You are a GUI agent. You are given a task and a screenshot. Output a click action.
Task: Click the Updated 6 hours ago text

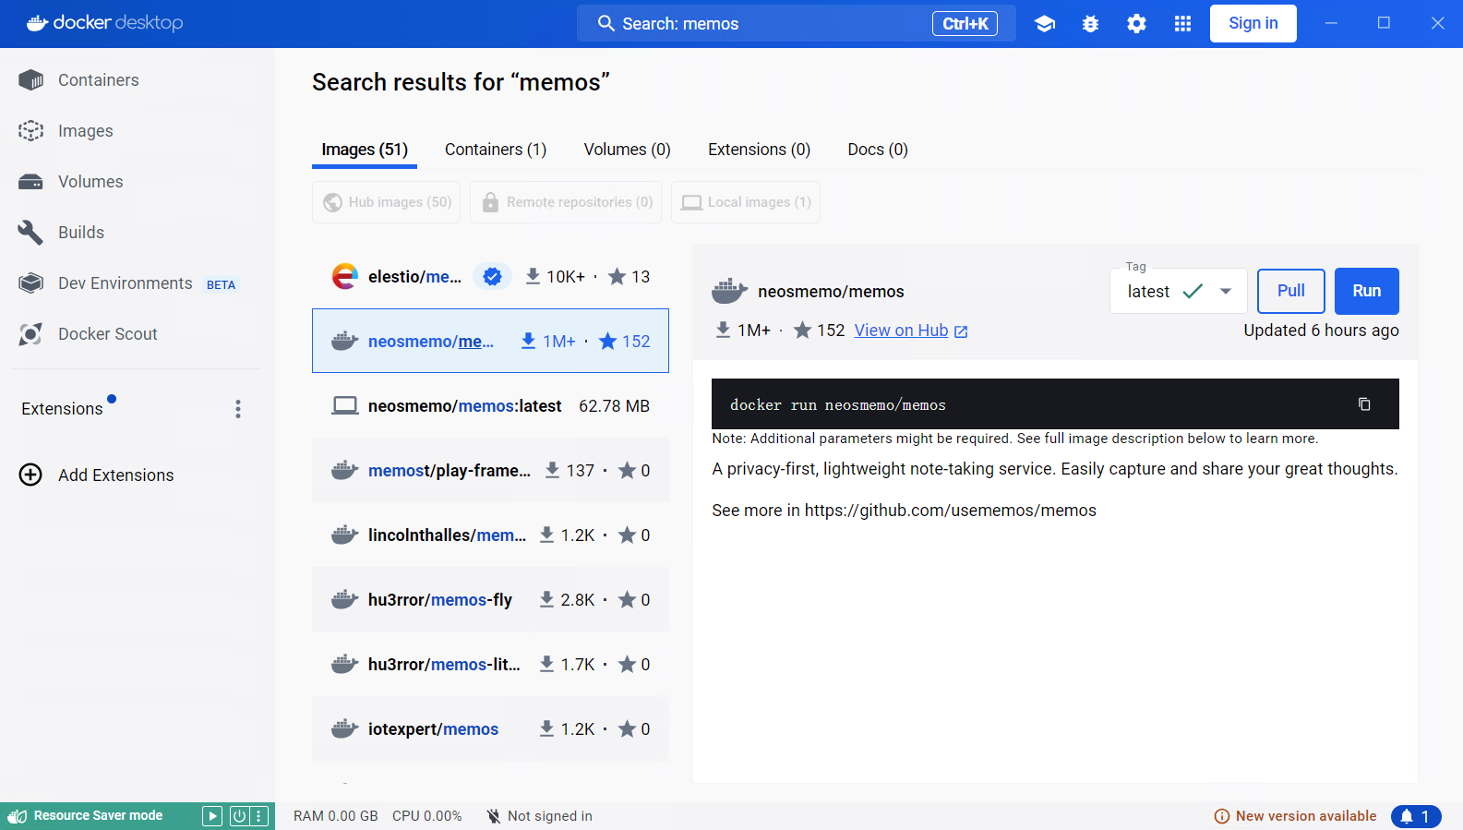coord(1321,331)
